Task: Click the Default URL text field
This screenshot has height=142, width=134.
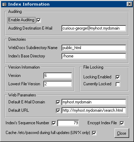Action: click(94, 110)
